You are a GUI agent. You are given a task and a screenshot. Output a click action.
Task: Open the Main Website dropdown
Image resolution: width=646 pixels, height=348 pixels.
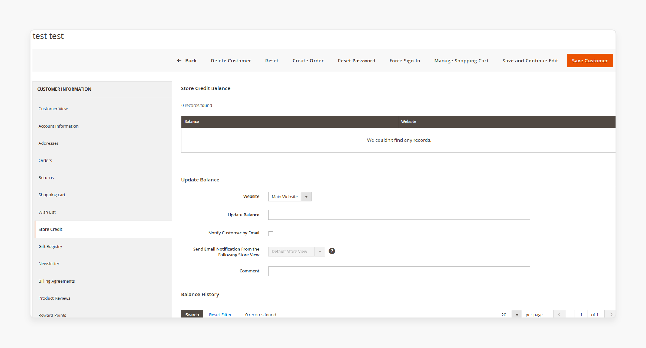click(290, 197)
